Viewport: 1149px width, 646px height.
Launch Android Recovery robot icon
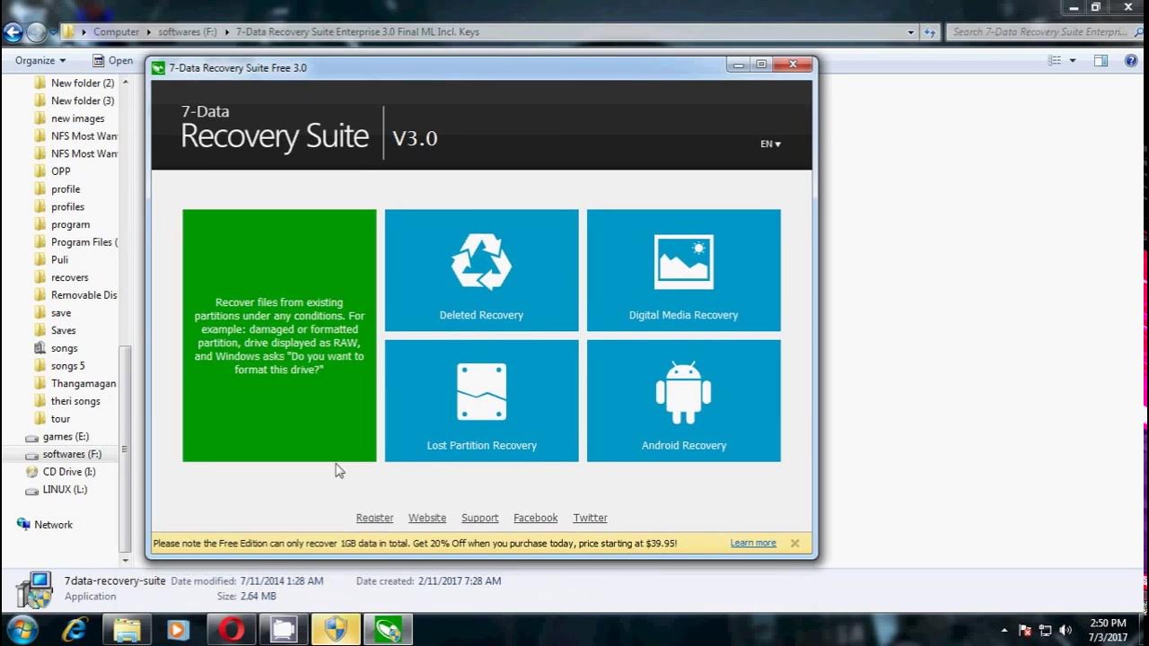[683, 392]
